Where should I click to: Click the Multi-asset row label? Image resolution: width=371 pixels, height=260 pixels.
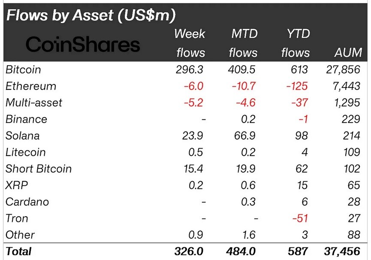coord(33,103)
